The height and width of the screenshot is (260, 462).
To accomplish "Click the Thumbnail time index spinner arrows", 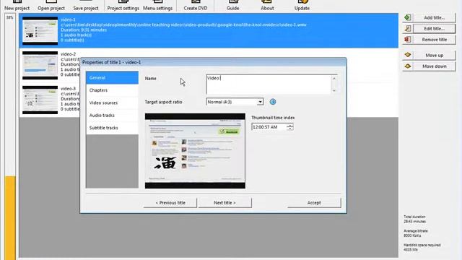I will coord(290,127).
